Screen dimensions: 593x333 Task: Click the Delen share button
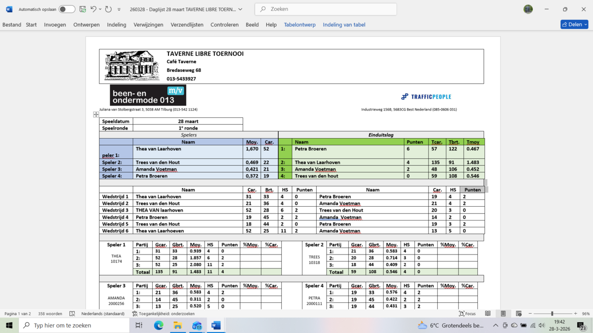click(x=574, y=24)
